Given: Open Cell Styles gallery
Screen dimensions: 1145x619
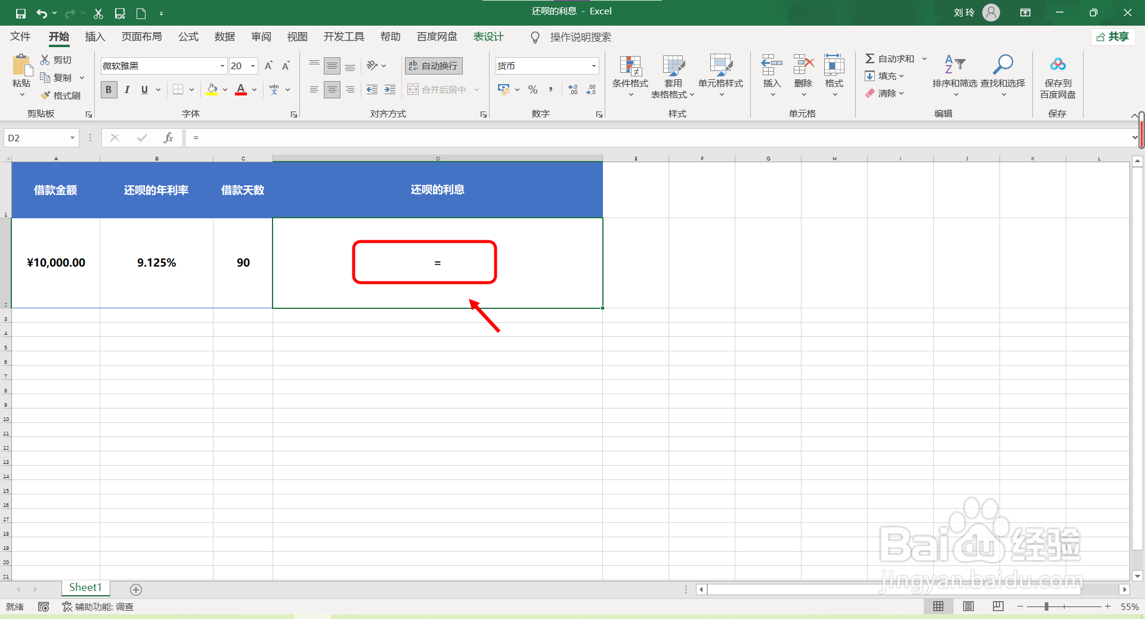Looking at the screenshot, I should tap(721, 76).
